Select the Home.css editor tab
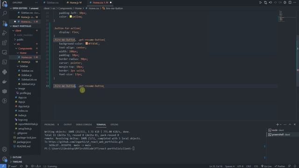This screenshot has width=299, height=168. 100,3
